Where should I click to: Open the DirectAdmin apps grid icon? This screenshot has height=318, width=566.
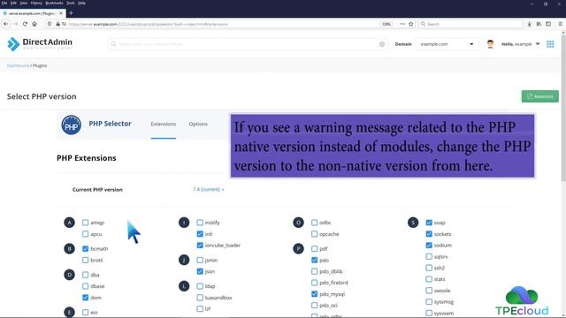550,44
